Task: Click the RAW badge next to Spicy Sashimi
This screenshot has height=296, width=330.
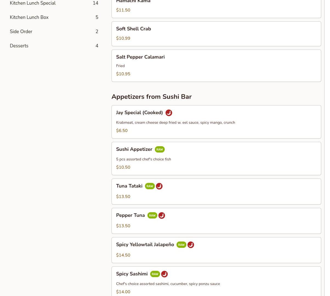Action: [155, 274]
